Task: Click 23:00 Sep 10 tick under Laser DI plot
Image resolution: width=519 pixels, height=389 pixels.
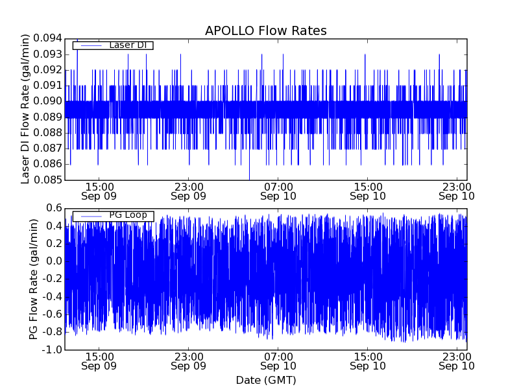Action: click(x=457, y=191)
